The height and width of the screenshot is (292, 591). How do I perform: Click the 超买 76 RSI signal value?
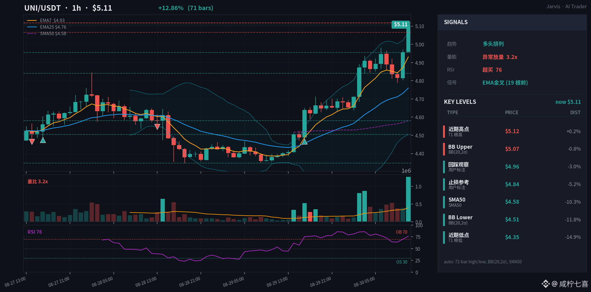coord(492,70)
